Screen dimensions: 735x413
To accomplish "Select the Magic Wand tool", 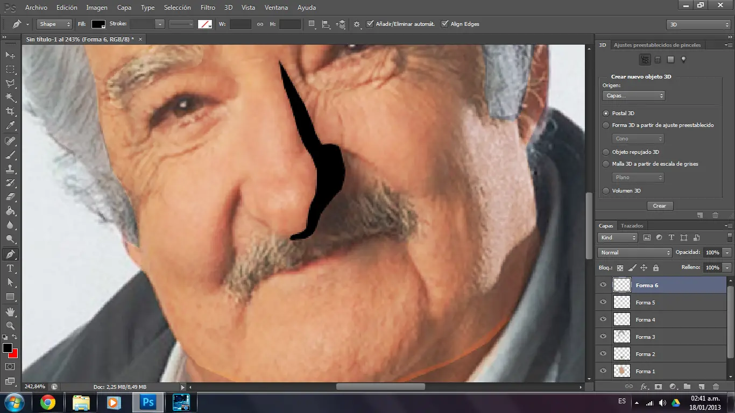I will click(10, 97).
